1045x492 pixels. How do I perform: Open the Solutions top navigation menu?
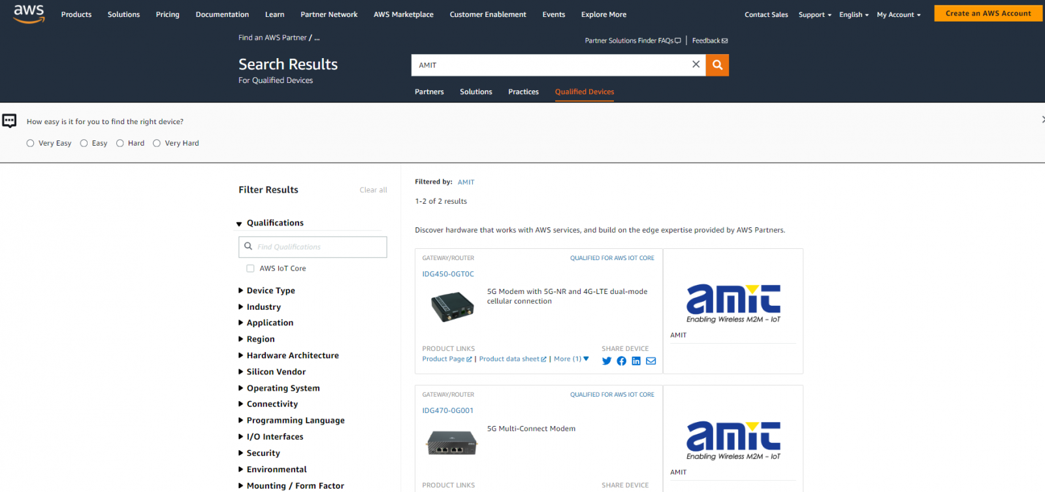tap(123, 14)
